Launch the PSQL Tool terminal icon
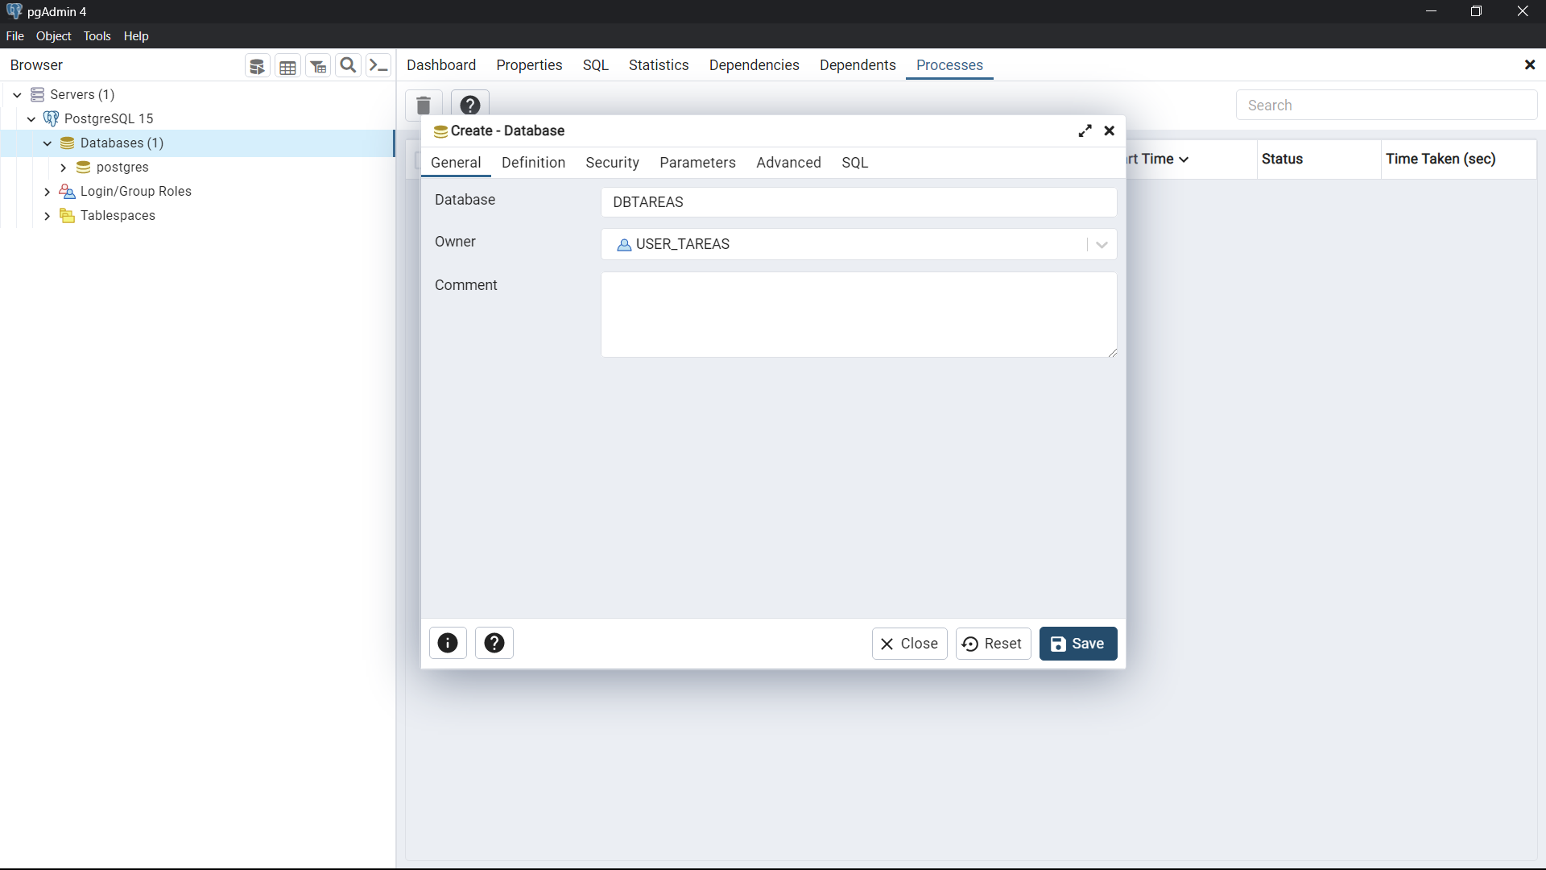1546x870 pixels. coord(378,65)
